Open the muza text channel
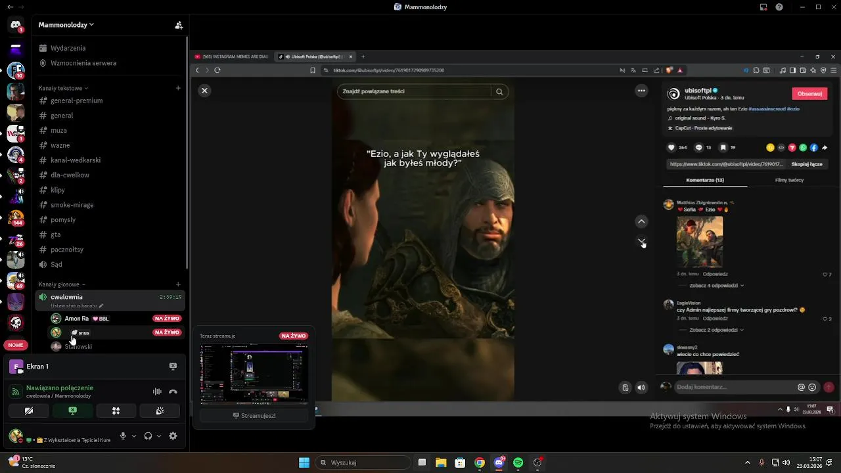 point(58,130)
